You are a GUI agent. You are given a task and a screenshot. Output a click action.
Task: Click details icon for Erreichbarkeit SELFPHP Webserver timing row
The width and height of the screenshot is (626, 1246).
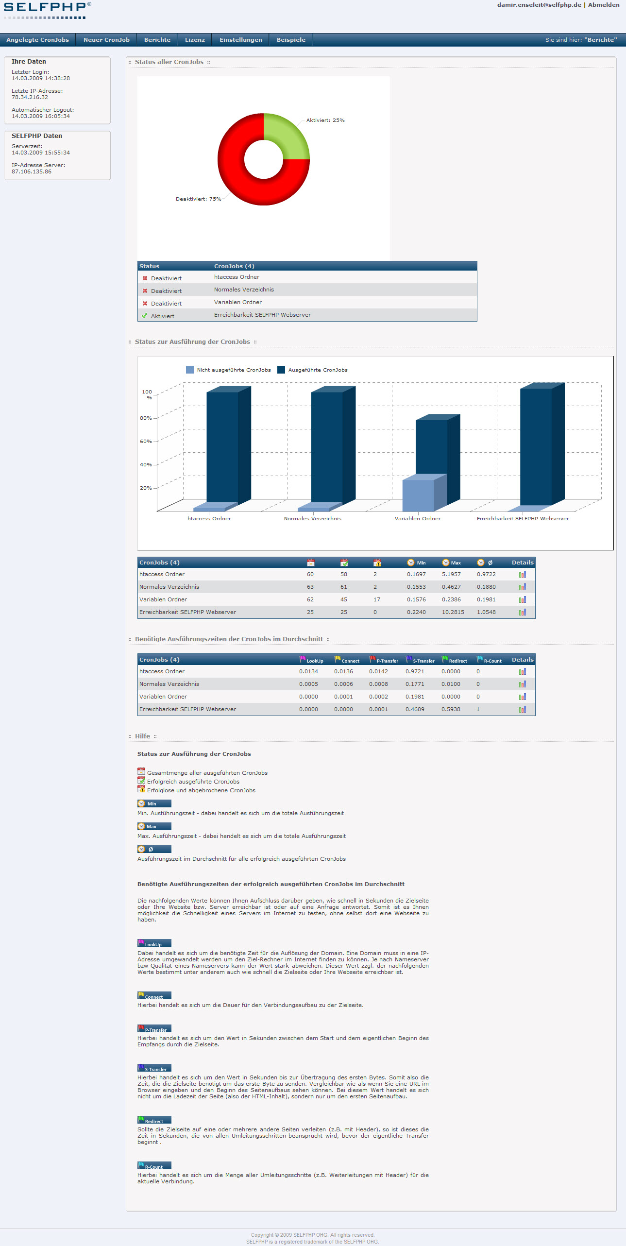[x=522, y=709]
